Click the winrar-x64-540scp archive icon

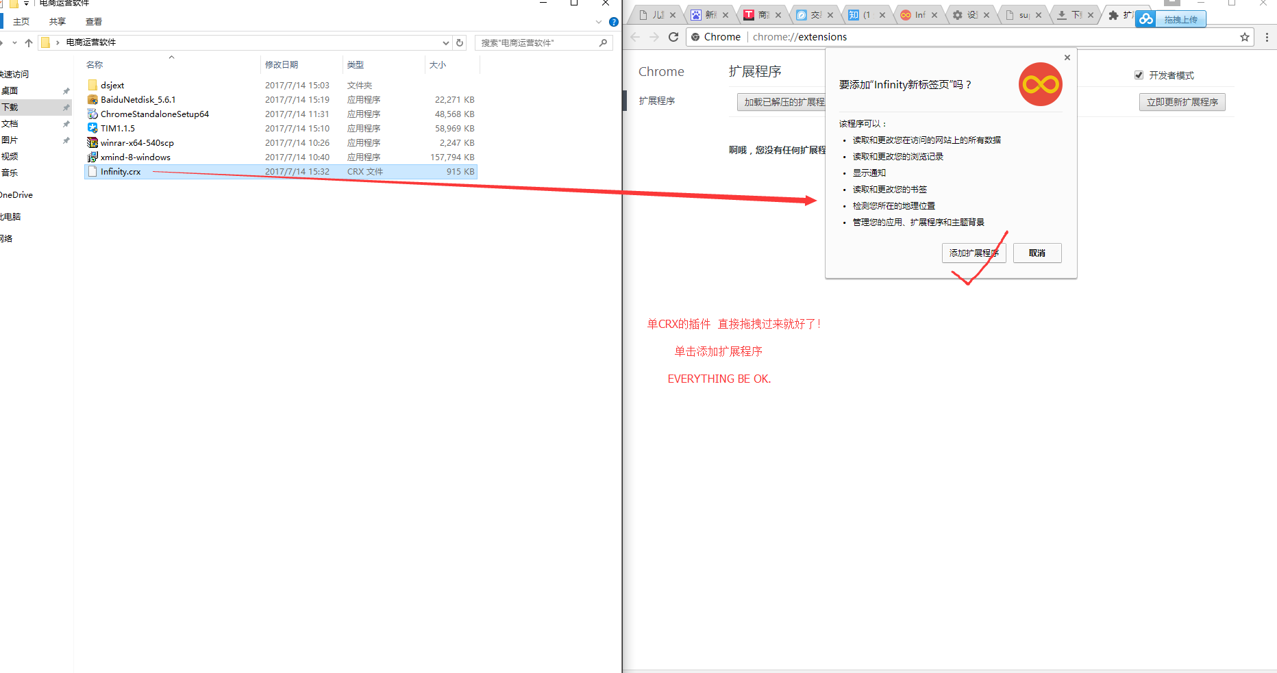point(92,142)
